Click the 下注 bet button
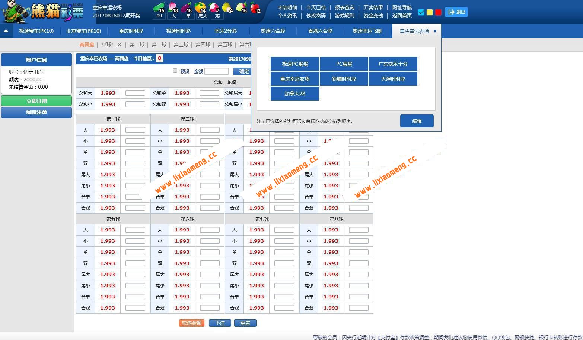Image resolution: width=583 pixels, height=340 pixels. [220, 323]
